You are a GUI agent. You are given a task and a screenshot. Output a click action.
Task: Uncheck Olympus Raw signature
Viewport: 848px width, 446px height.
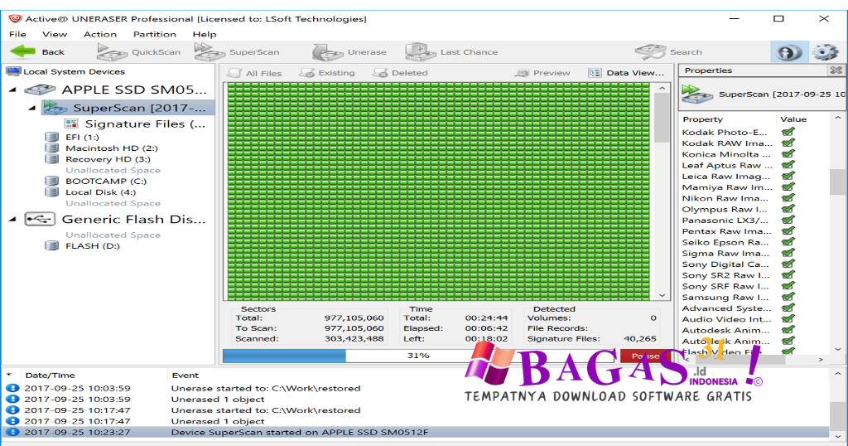click(x=788, y=209)
